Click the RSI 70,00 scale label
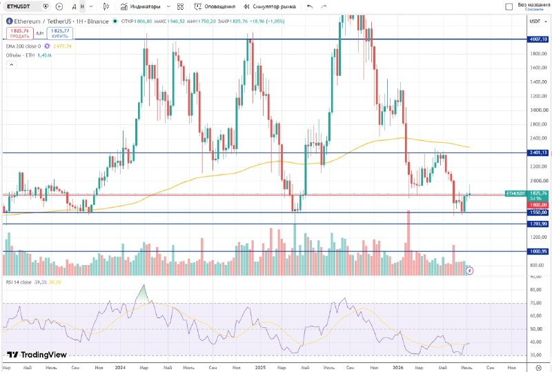Screen dimensions: 552x372 pos(536,303)
